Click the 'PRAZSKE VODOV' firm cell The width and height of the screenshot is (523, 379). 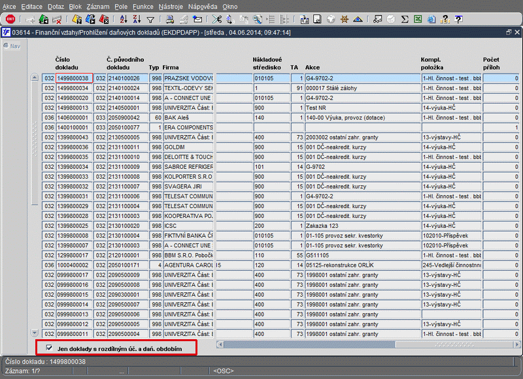click(x=188, y=78)
